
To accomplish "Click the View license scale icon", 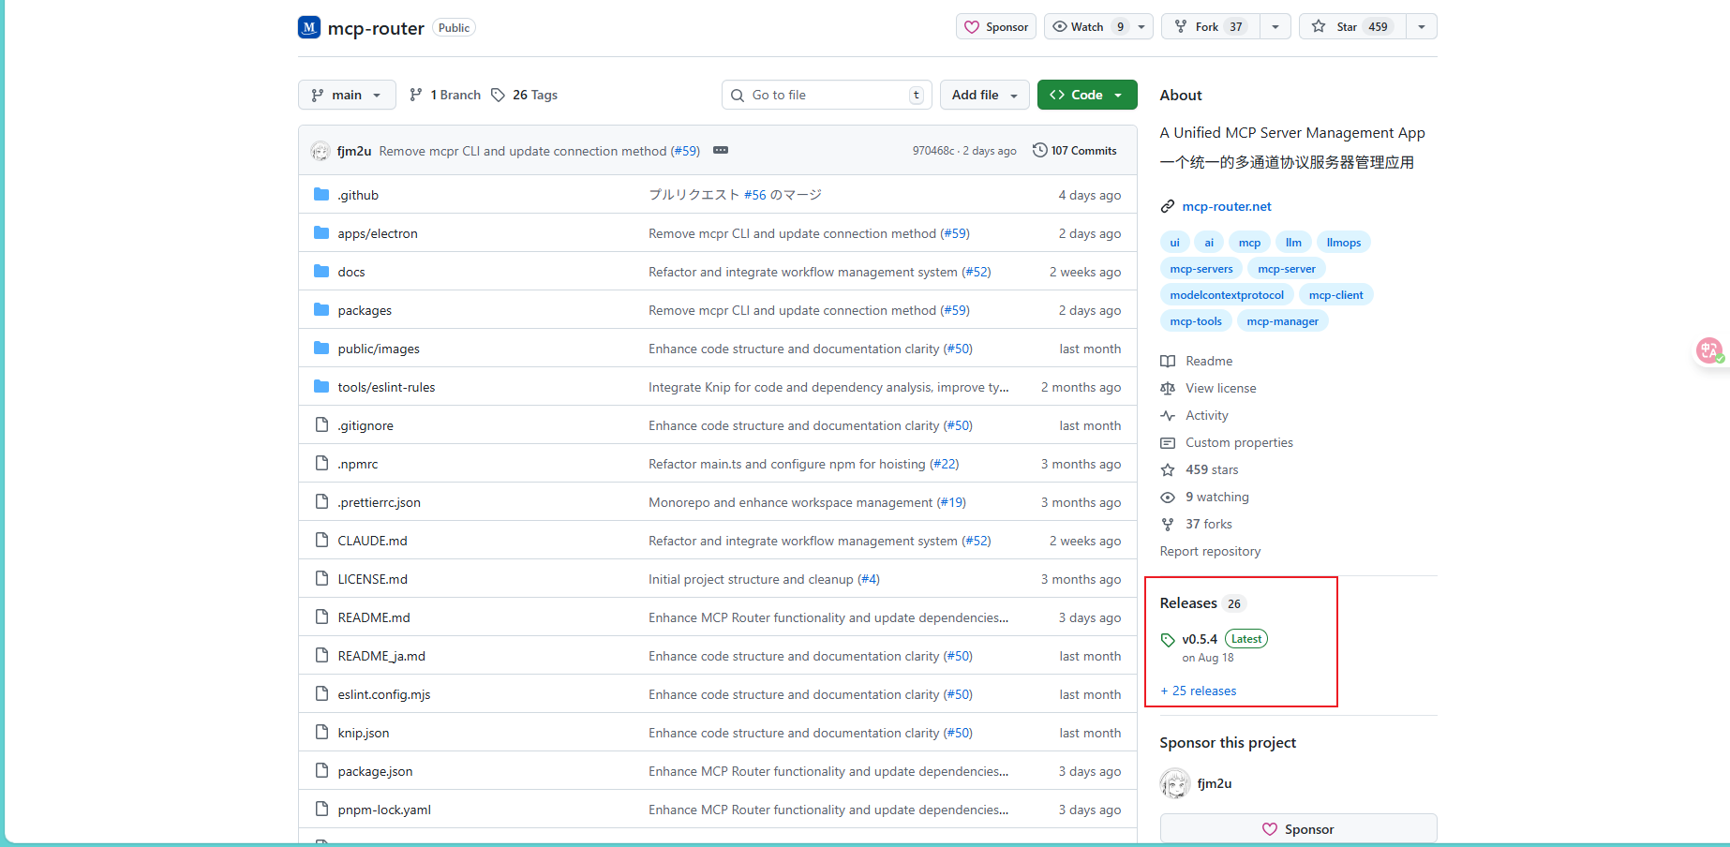I will click(1168, 388).
